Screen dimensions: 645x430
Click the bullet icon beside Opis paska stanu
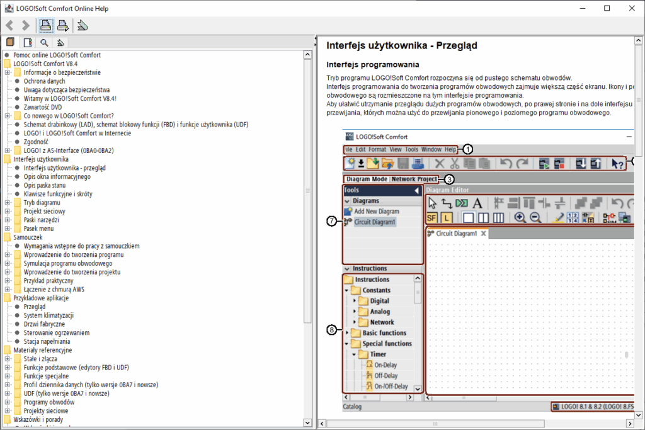(17, 185)
